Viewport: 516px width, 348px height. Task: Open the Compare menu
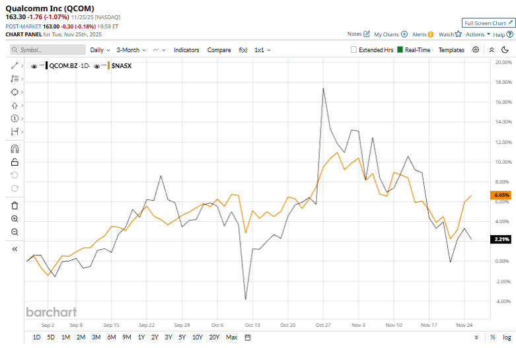point(219,50)
